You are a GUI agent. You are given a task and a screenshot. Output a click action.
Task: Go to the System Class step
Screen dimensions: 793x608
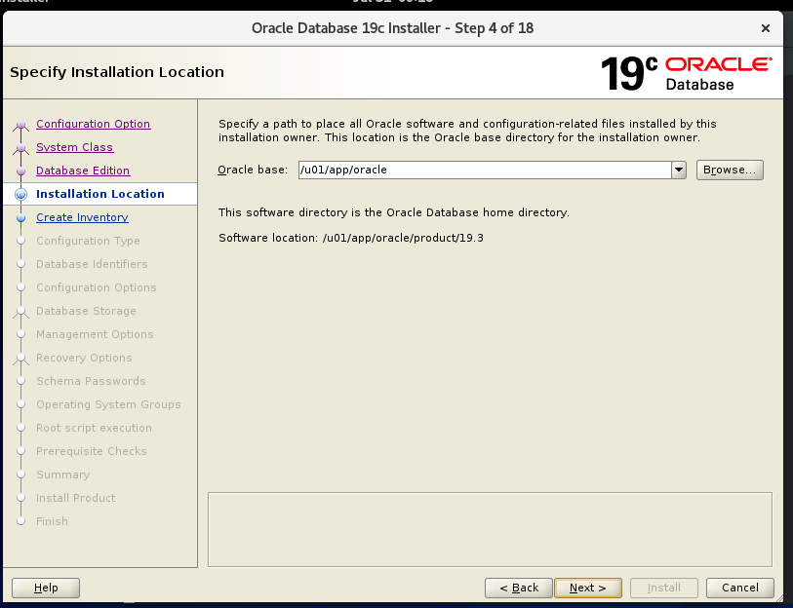click(74, 147)
